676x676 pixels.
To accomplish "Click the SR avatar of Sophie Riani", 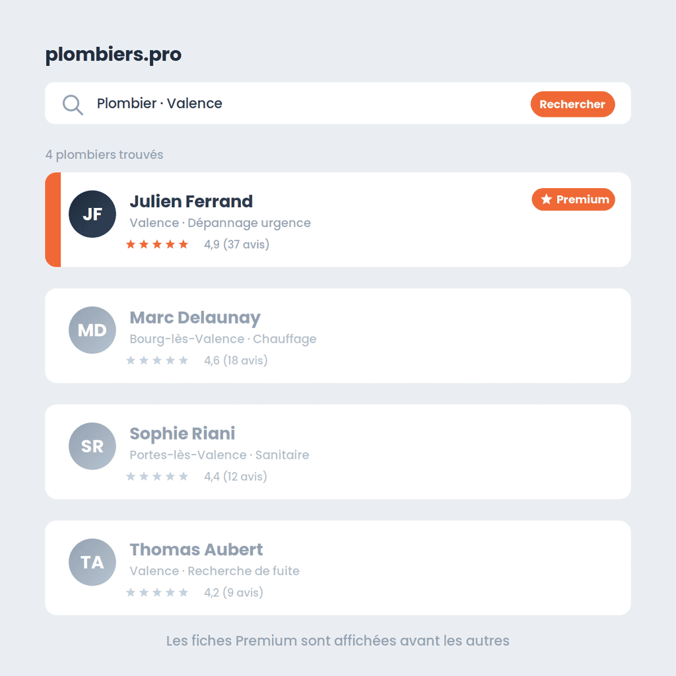I will tap(92, 446).
